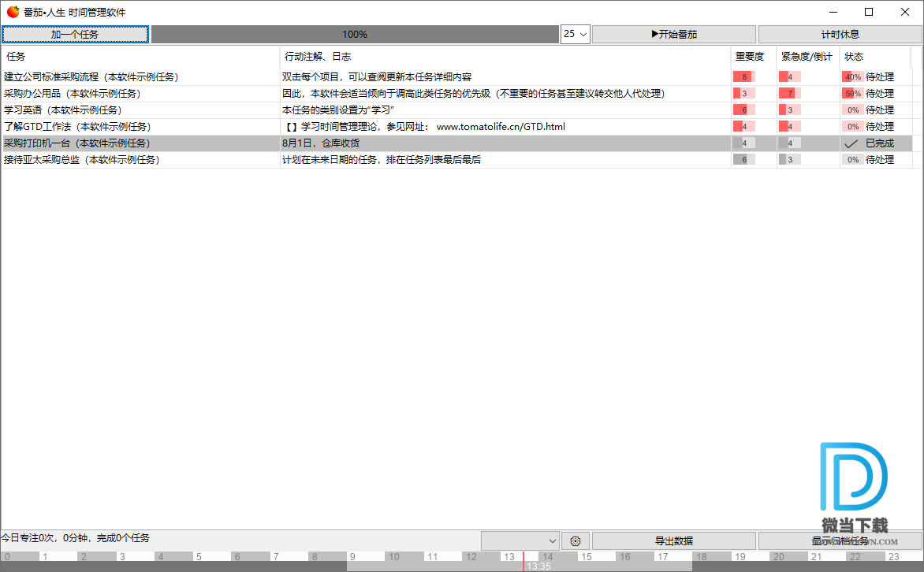
Task: Click the note 本任务的类别设置为"学习"
Action: 338,110
